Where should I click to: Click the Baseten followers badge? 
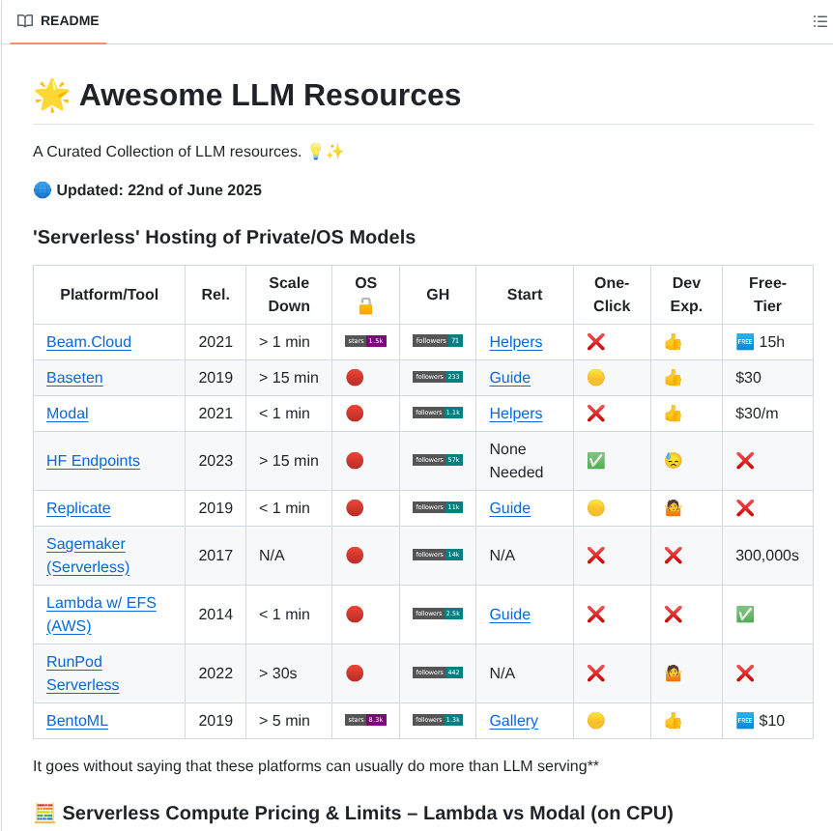(437, 377)
